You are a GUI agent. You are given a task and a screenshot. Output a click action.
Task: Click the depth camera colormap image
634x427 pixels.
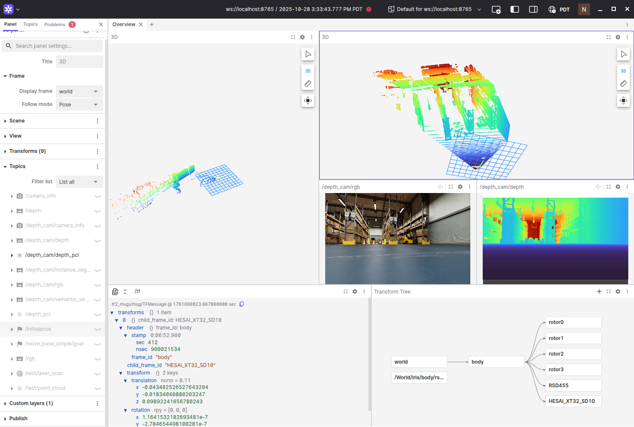(x=555, y=239)
